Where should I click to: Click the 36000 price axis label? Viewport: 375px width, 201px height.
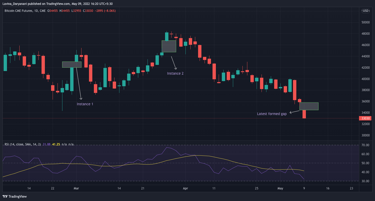tap(365, 101)
